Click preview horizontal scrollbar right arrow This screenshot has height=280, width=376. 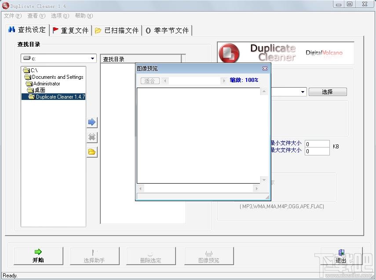256,188
